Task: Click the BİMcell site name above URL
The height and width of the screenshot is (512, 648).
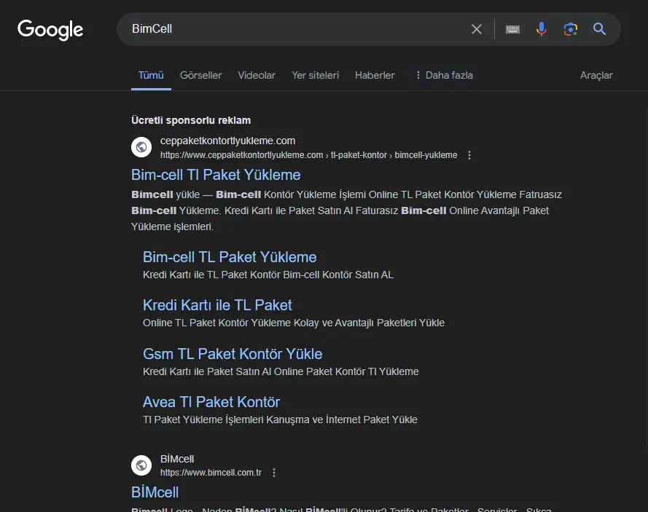Action: (177, 459)
